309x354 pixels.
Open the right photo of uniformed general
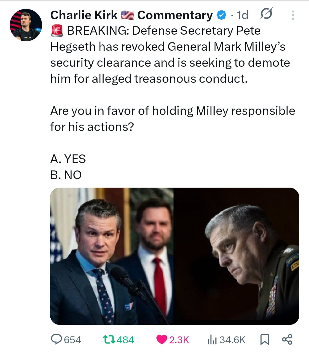[x=236, y=256]
